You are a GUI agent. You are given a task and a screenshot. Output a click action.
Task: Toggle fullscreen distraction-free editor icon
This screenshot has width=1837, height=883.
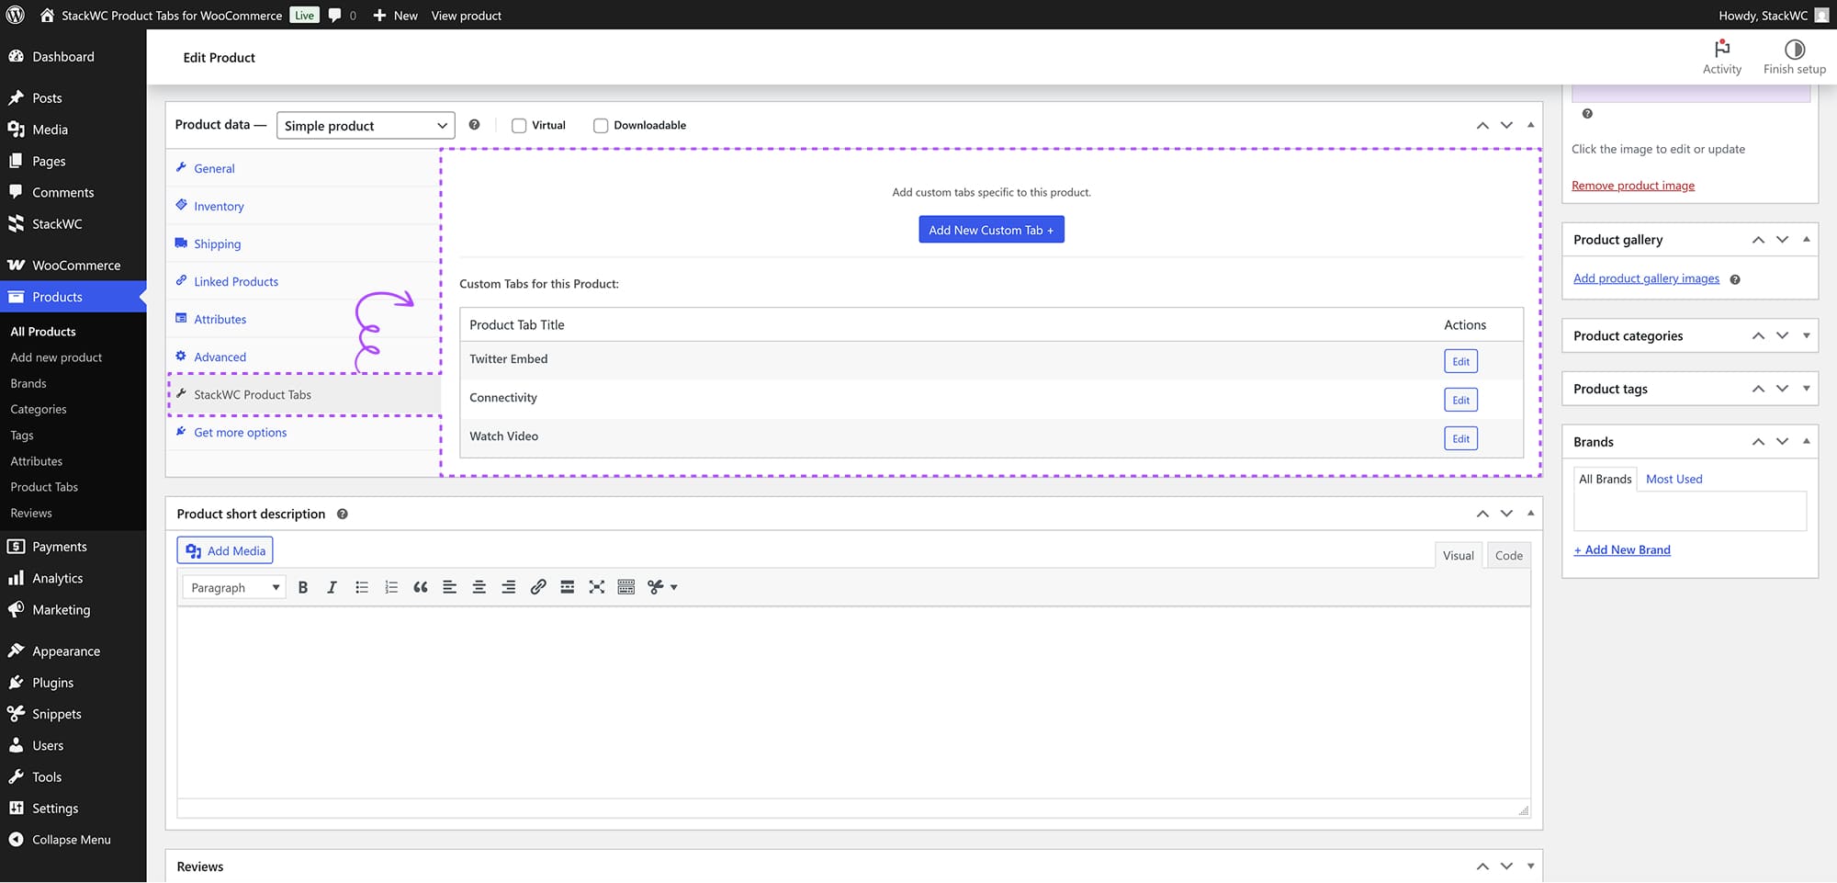pos(597,587)
